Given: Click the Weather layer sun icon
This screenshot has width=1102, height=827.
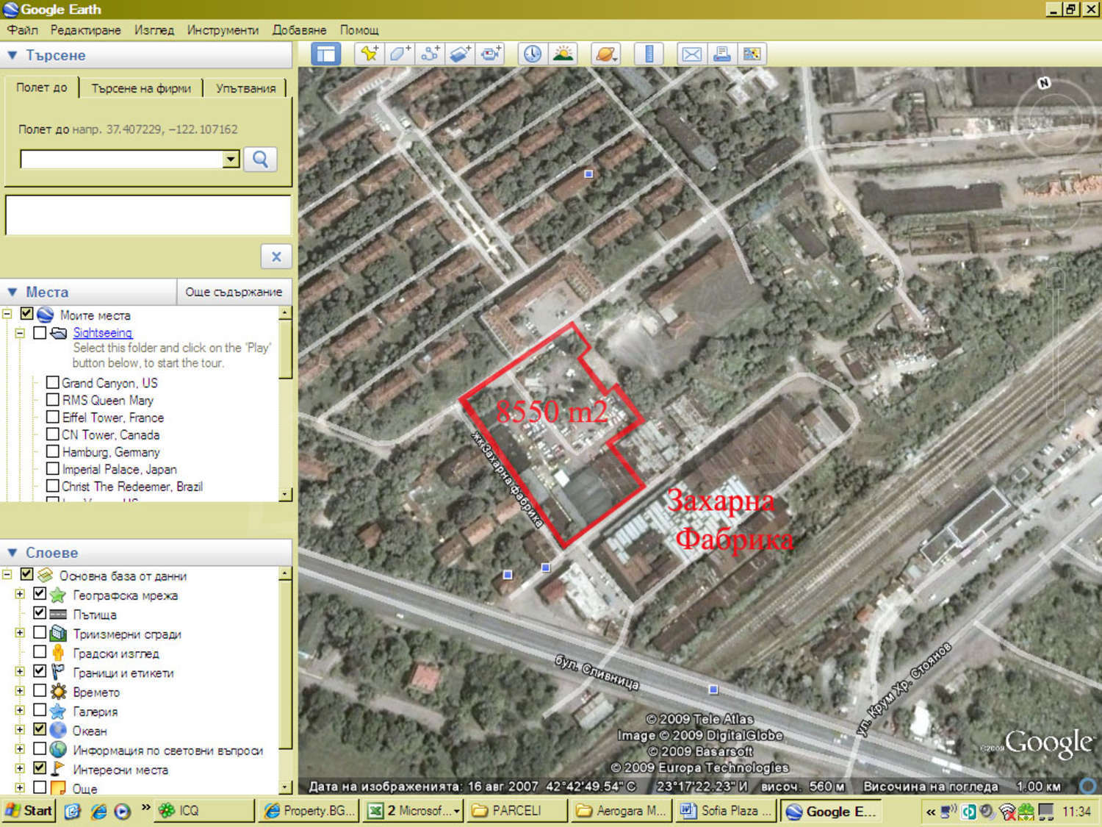Looking at the screenshot, I should (x=58, y=692).
